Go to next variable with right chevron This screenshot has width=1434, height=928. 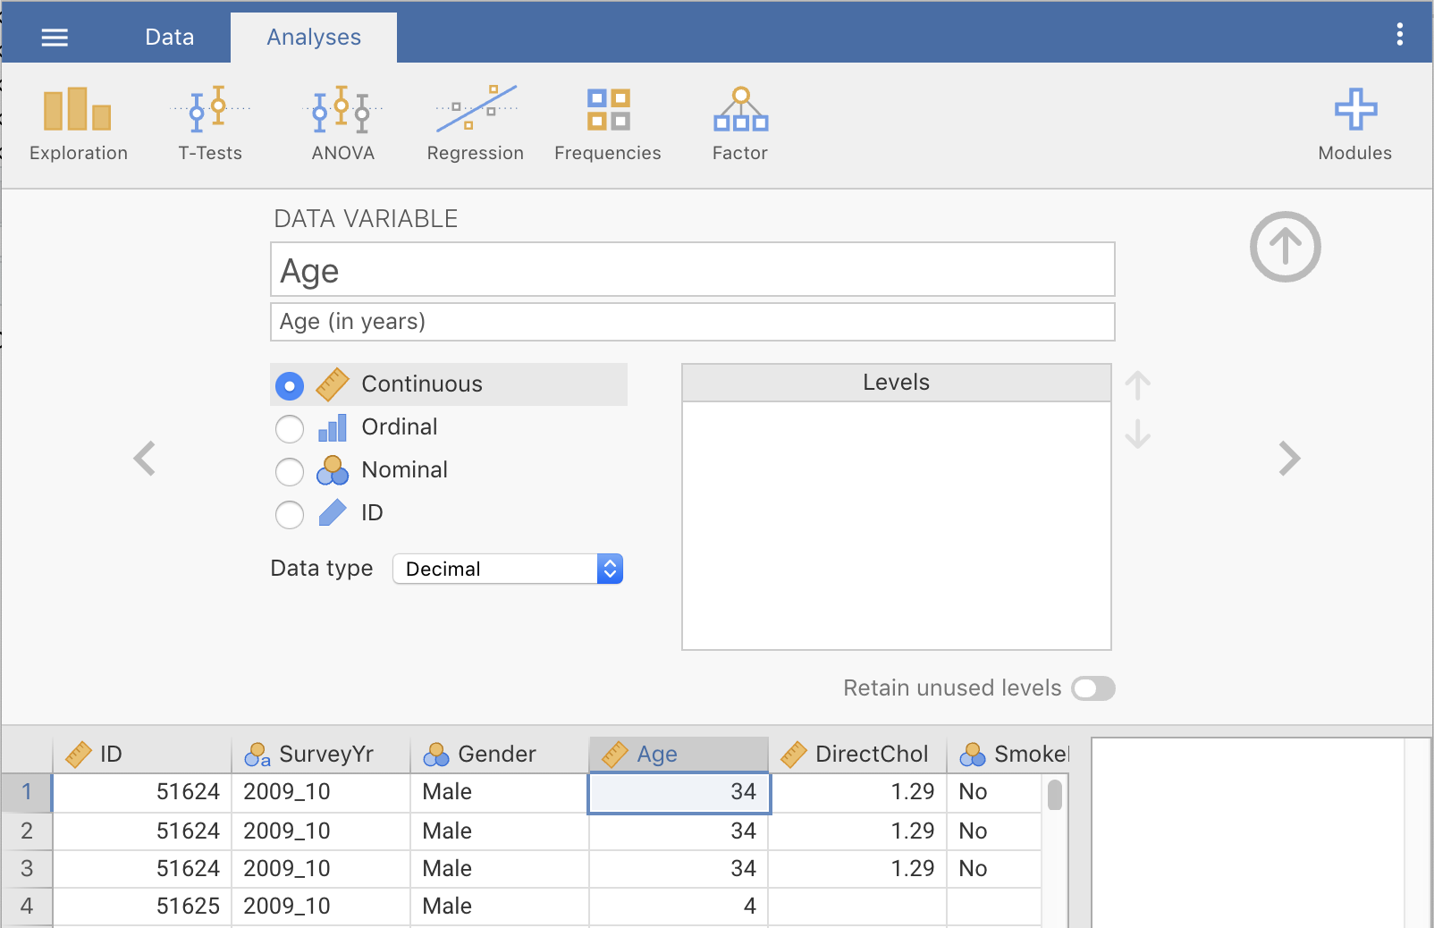(x=1288, y=459)
